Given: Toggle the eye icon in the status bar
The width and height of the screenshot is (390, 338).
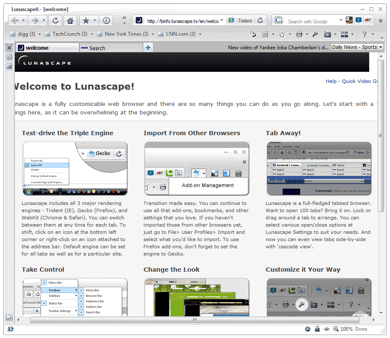Looking at the screenshot, I should pyautogui.click(x=327, y=329).
